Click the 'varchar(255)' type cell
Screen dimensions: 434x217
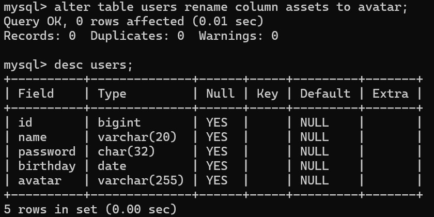141,180
